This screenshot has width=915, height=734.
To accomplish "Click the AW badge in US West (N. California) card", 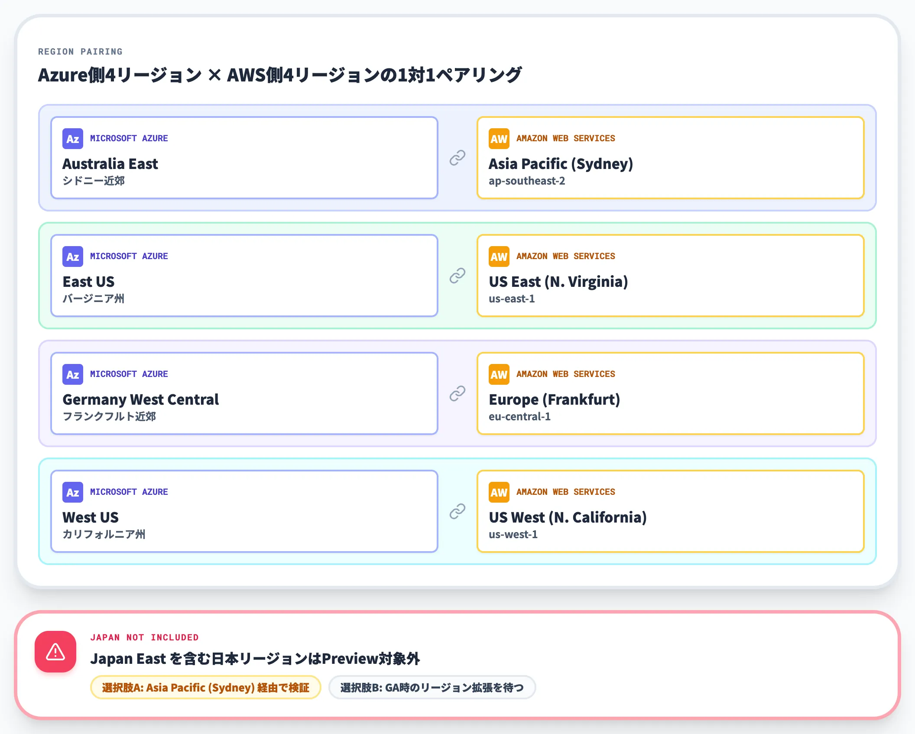I will [x=499, y=492].
